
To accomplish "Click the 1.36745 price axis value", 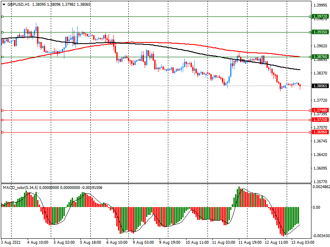I will [x=321, y=141].
